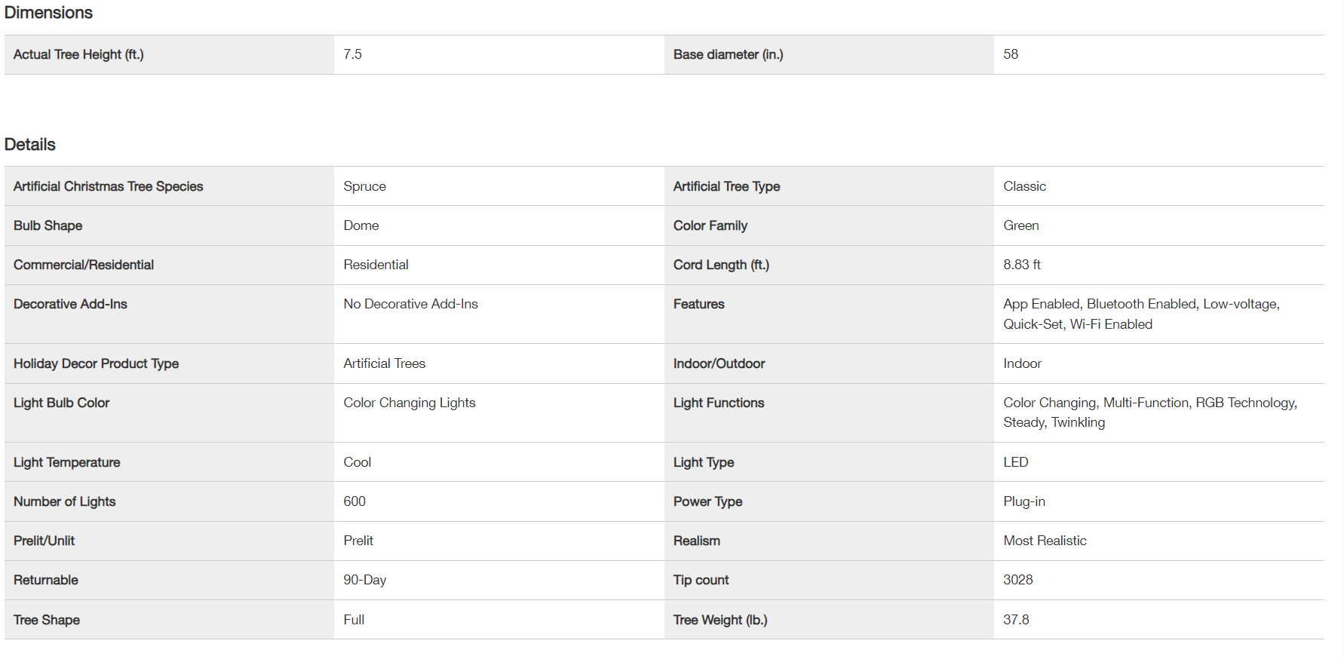
Task: Select the Most Realistic realism value
Action: point(1045,541)
